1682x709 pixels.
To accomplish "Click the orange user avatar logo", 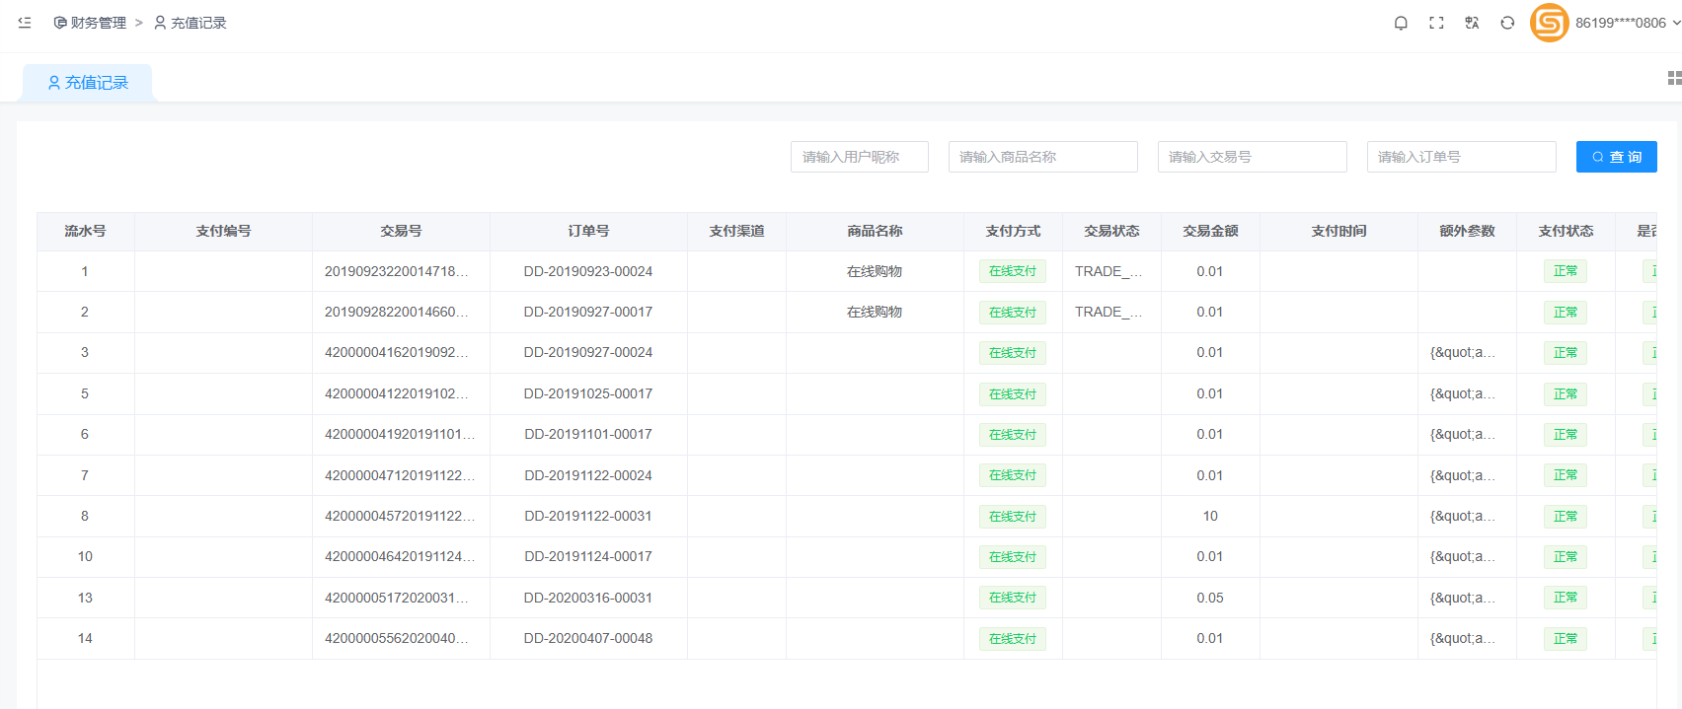I will (x=1549, y=23).
